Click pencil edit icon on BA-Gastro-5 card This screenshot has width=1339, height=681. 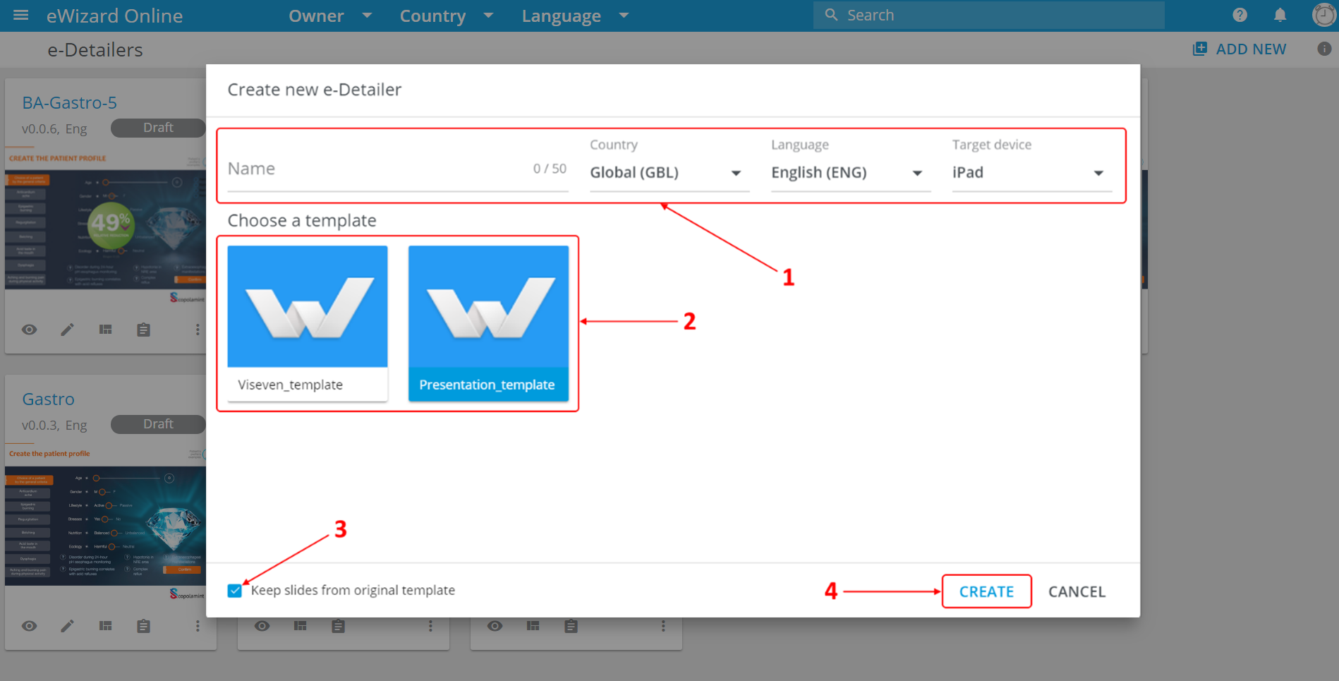(x=67, y=330)
